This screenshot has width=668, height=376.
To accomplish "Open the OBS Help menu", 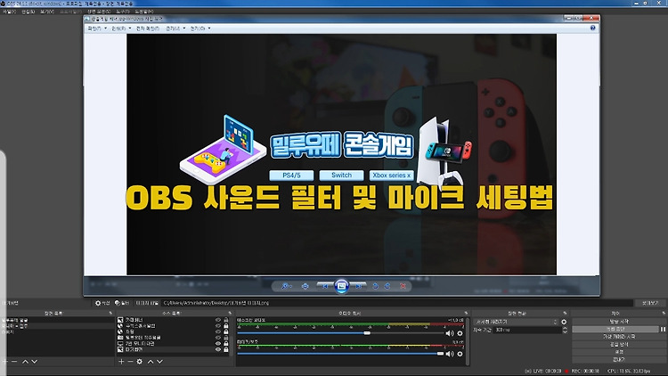I will coord(144,12).
